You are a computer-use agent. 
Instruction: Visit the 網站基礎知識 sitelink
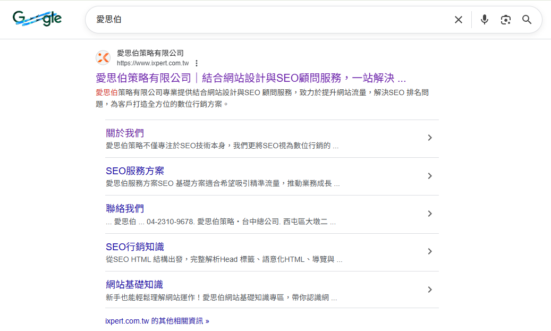(138, 284)
